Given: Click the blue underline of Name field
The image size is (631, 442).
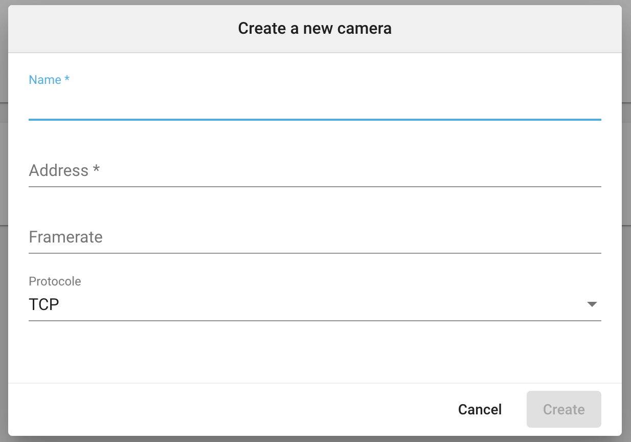Looking at the screenshot, I should 314,119.
